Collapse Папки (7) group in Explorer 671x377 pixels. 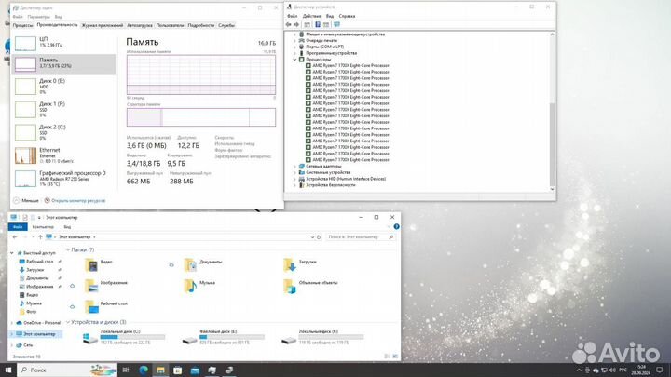pos(68,249)
